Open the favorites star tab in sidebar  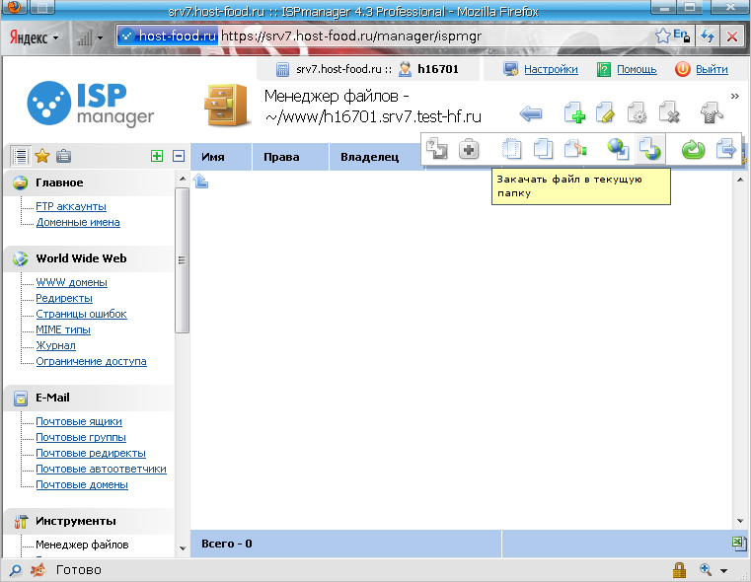[x=42, y=156]
